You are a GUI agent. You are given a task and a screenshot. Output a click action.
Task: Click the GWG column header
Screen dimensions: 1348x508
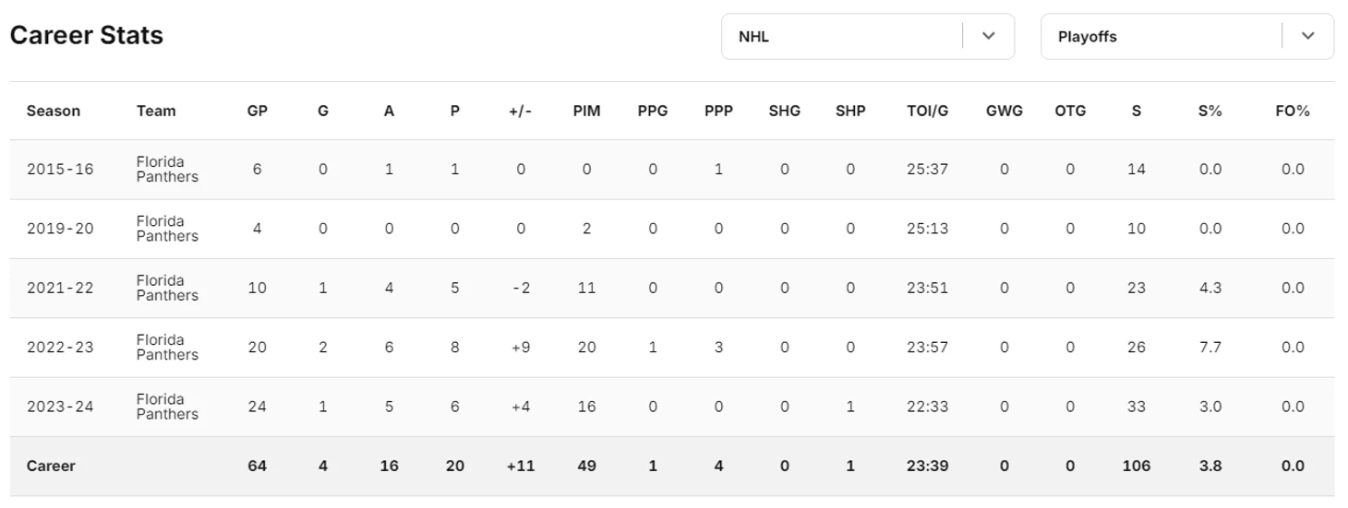(x=1005, y=111)
